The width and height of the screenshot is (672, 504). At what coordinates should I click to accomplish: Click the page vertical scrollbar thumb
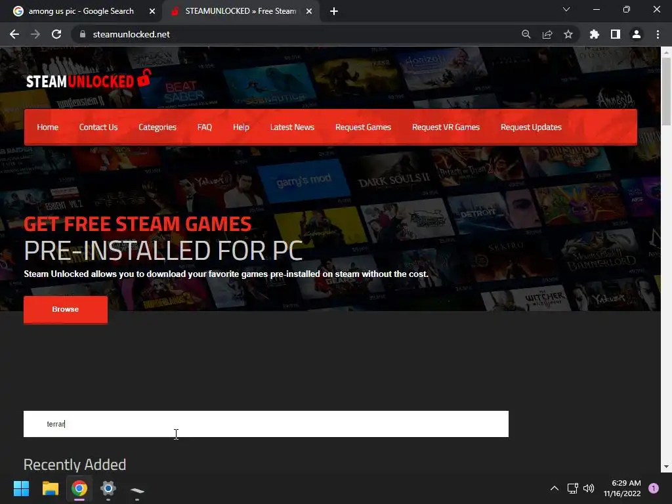pos(666,91)
